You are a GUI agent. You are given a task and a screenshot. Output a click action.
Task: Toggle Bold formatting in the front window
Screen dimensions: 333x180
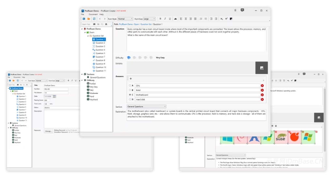coord(160,19)
